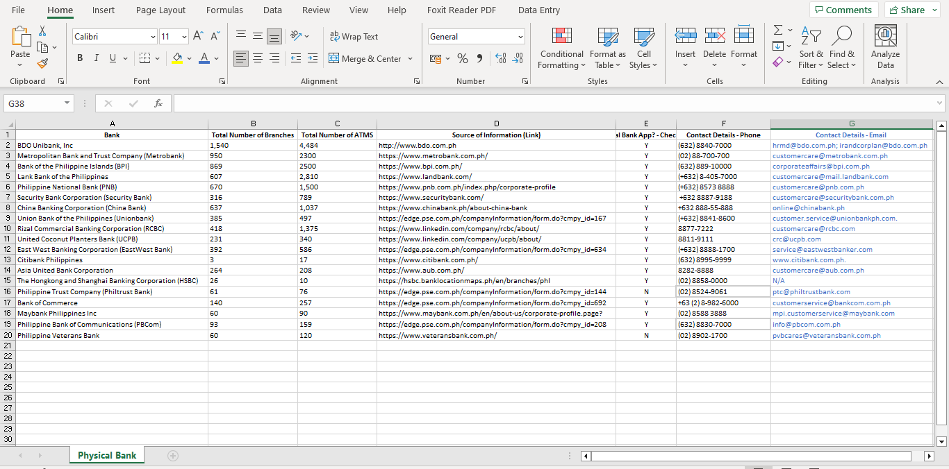Decrease indent icon
The width and height of the screenshot is (949, 469).
pos(296,58)
